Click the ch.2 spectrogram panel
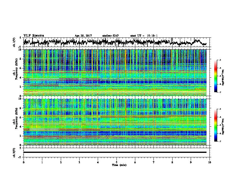The height and width of the screenshot is (182, 236). (115, 122)
